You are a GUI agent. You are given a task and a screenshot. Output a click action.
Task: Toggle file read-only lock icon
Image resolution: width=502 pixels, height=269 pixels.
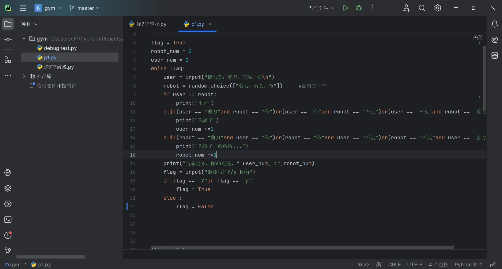coord(493,265)
